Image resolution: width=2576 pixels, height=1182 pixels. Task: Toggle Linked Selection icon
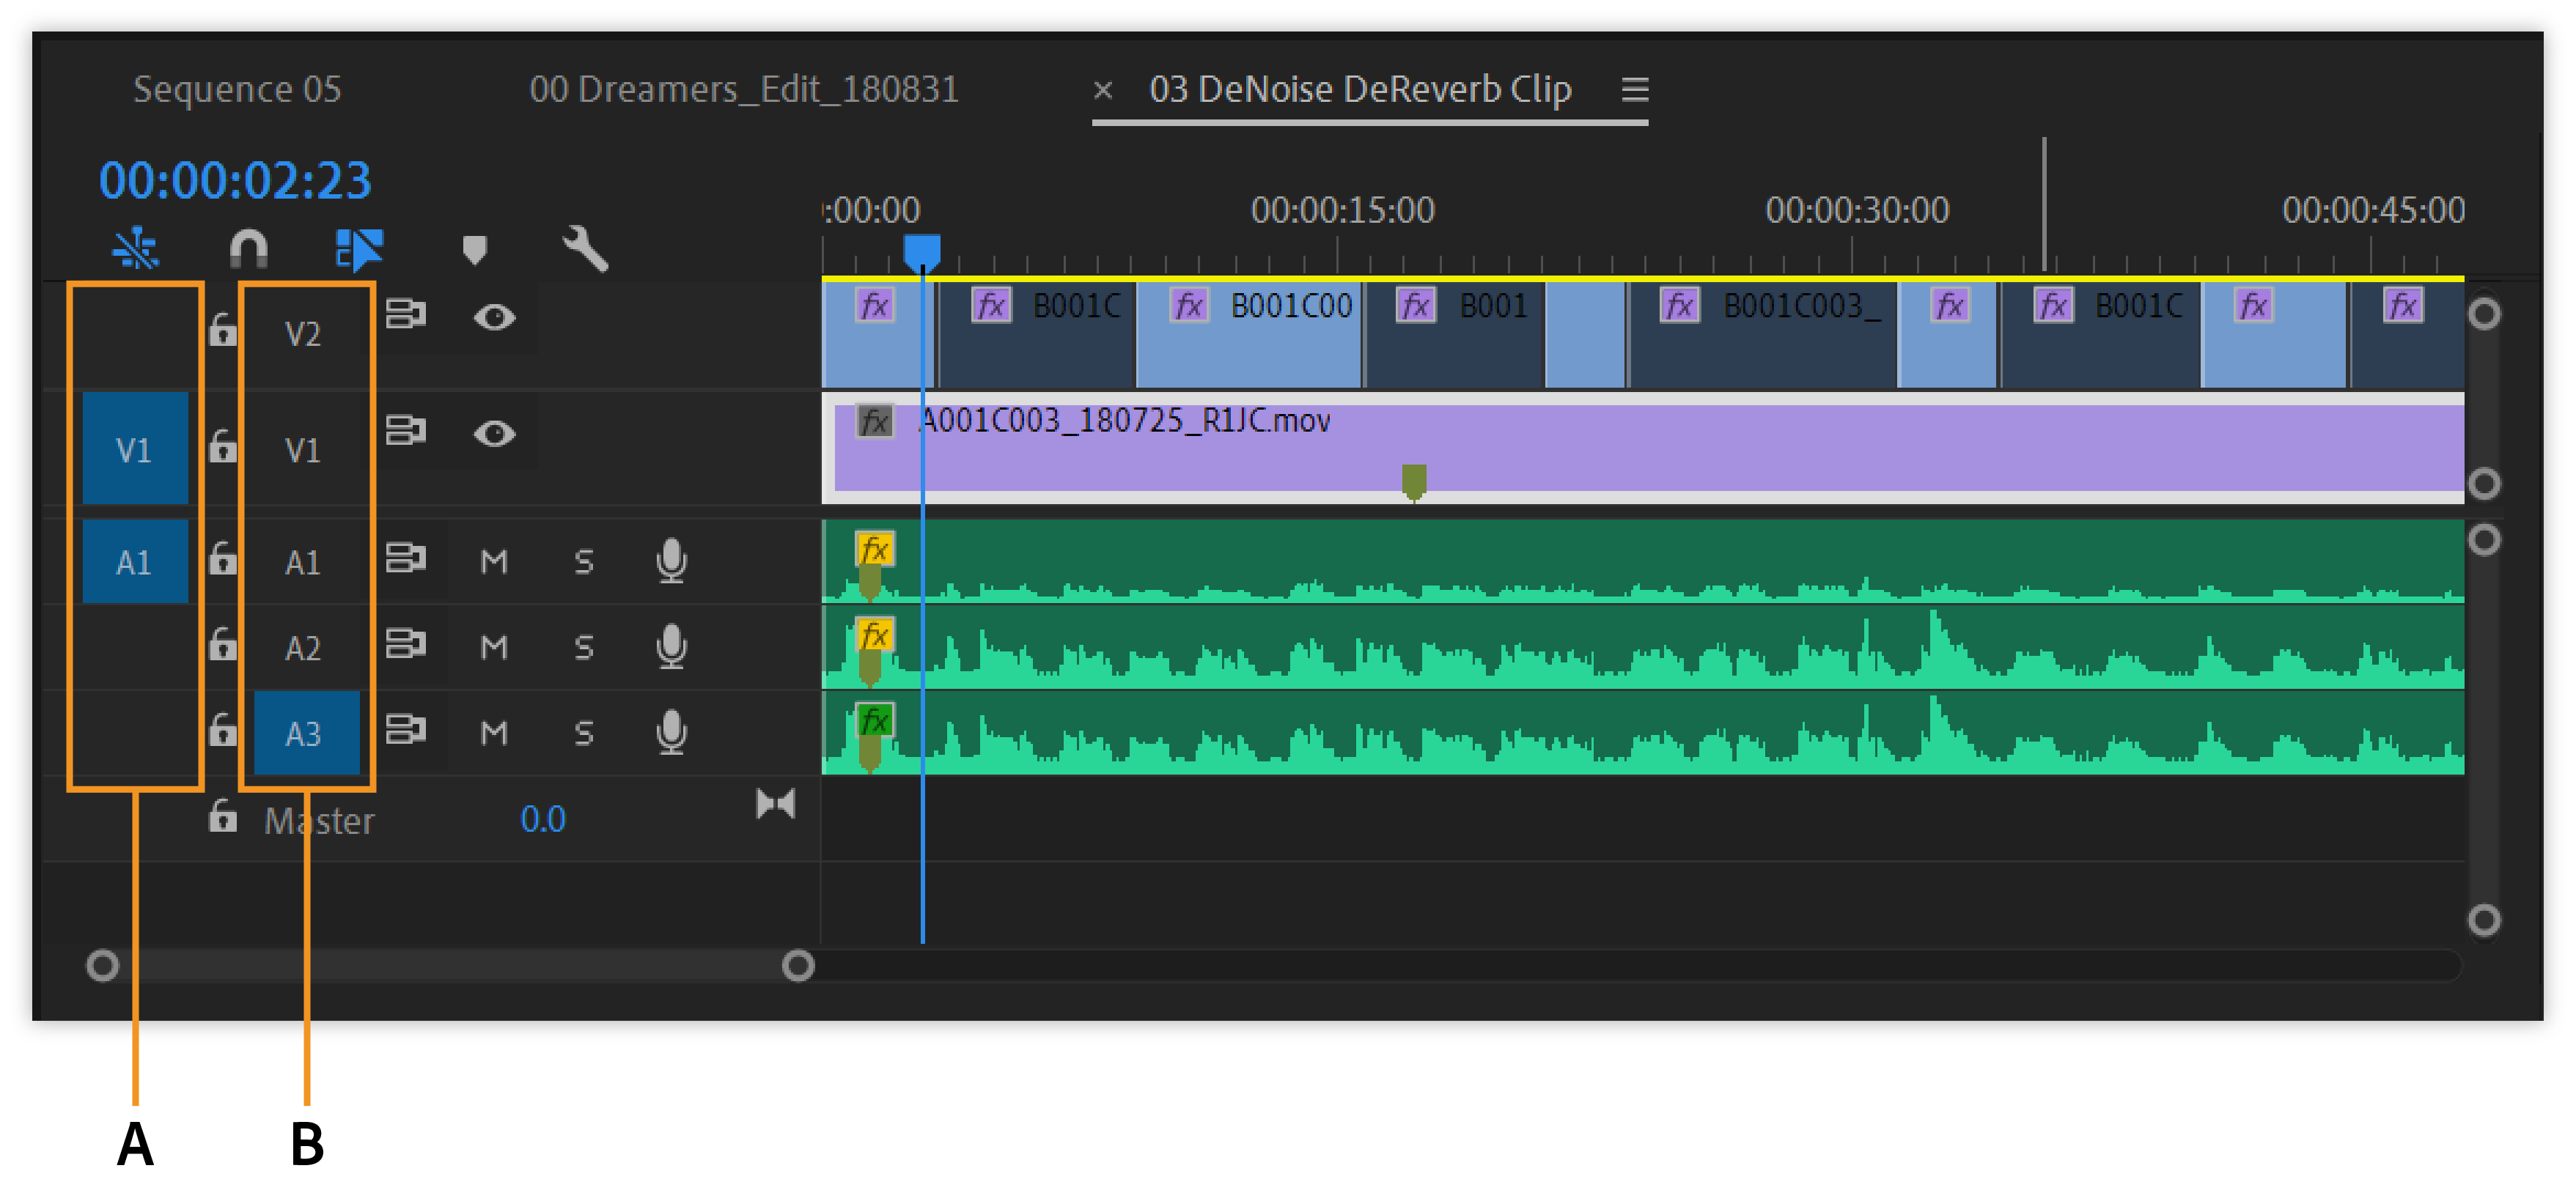click(359, 248)
